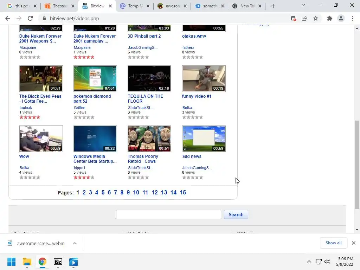Viewport: 360px width, 270px height.
Task: Open Duke Nukem Forever 2001 gameplay link
Action: tap(95, 39)
